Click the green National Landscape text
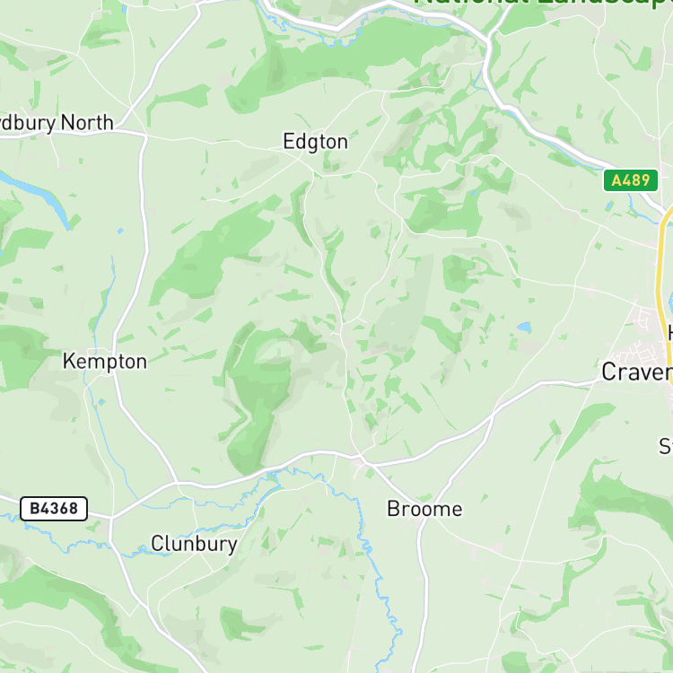 click(543, 4)
